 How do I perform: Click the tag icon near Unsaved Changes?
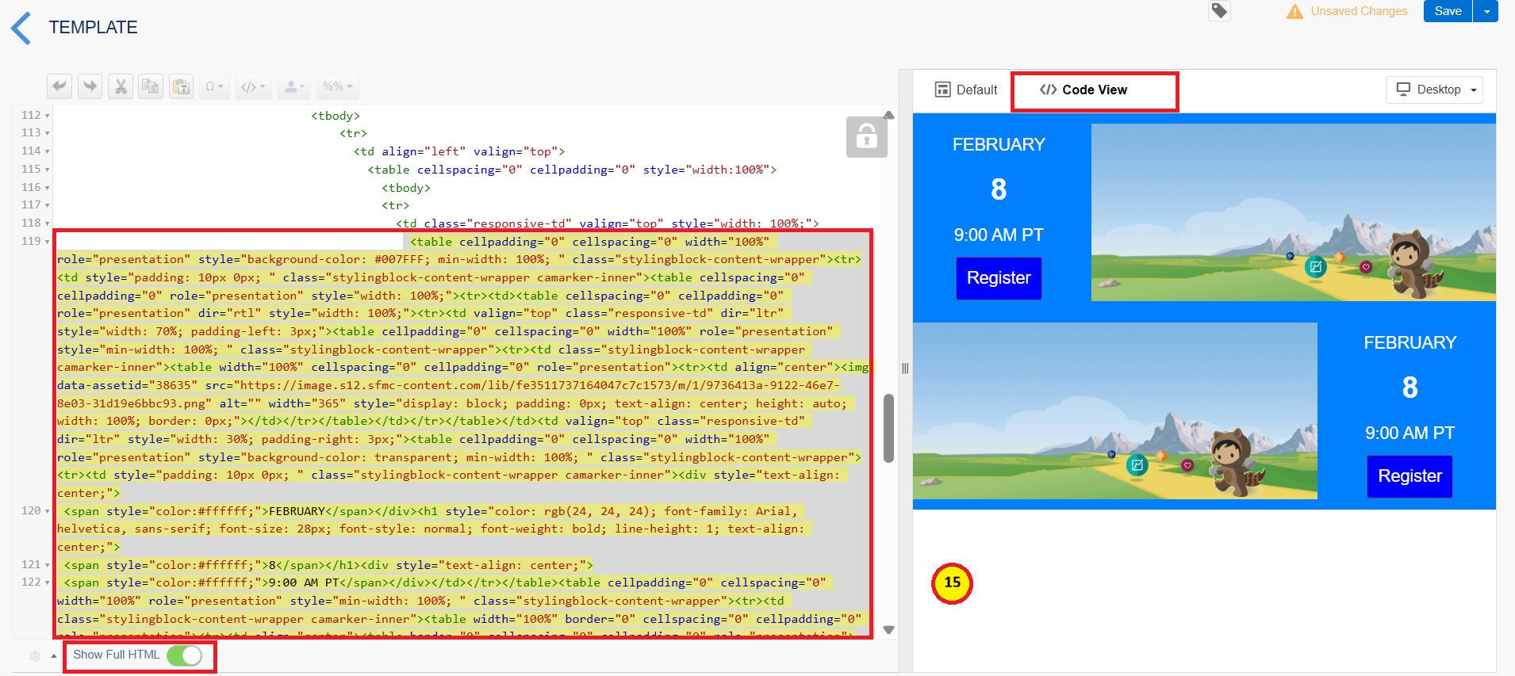(1219, 11)
